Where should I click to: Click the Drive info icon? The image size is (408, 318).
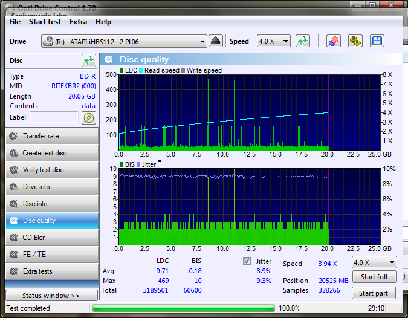13,187
